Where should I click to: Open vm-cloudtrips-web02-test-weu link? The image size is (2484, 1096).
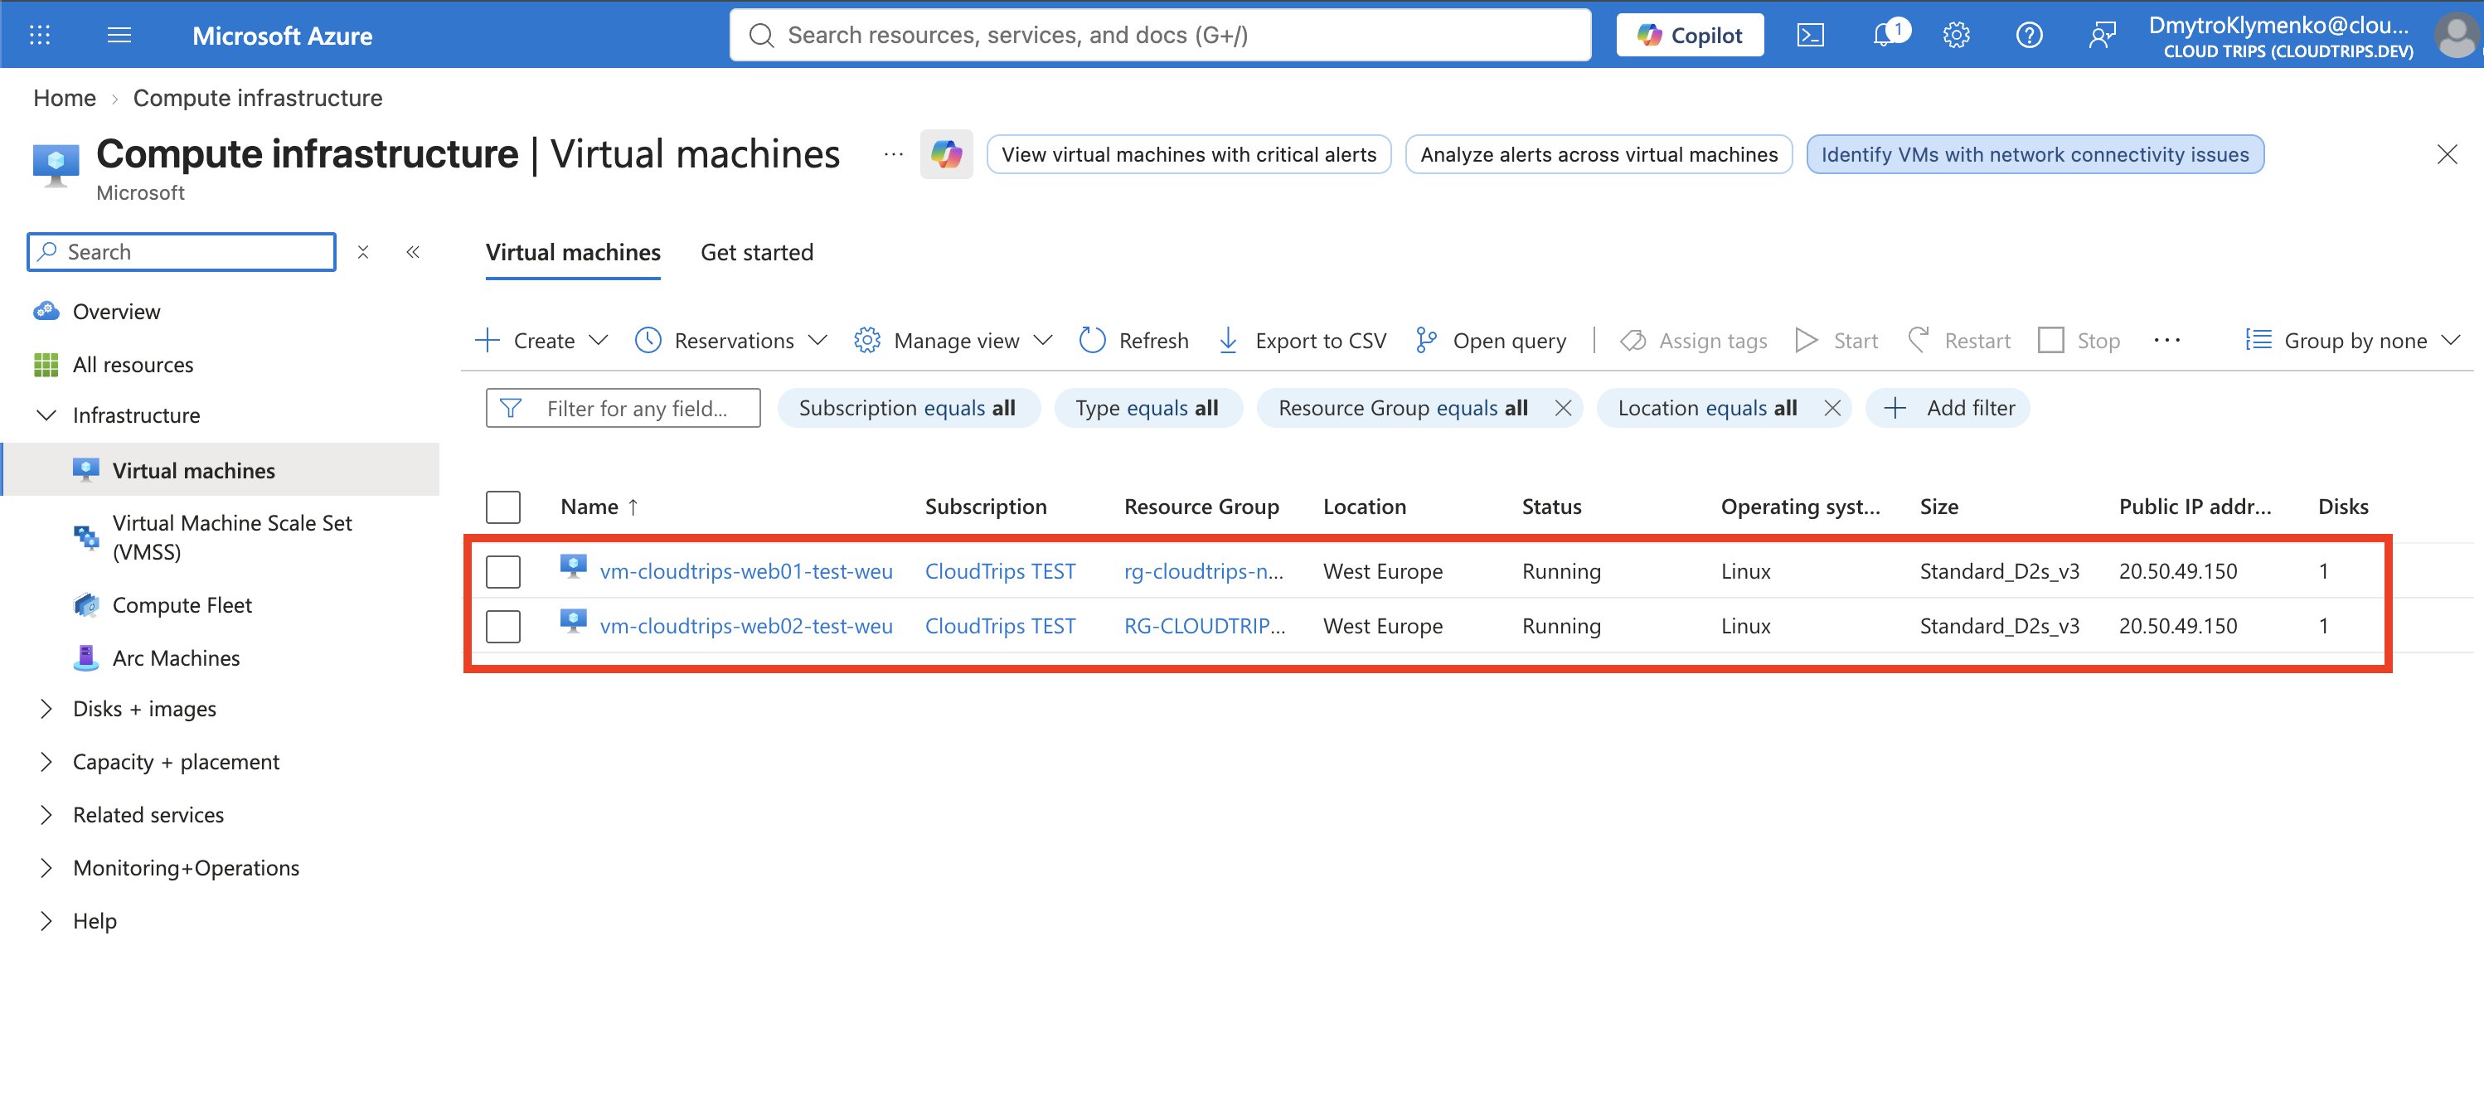coord(746,626)
